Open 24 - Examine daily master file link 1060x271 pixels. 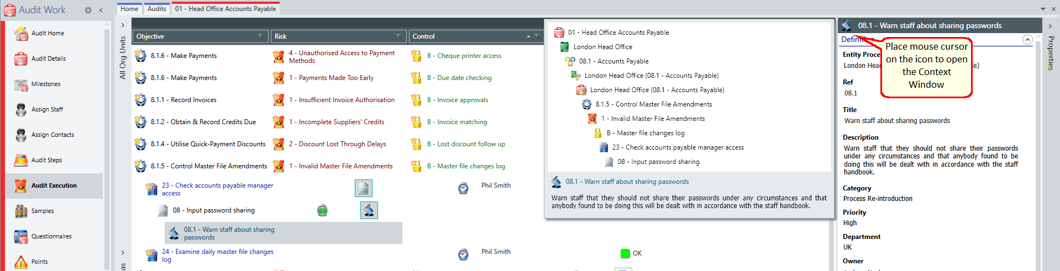218,256
